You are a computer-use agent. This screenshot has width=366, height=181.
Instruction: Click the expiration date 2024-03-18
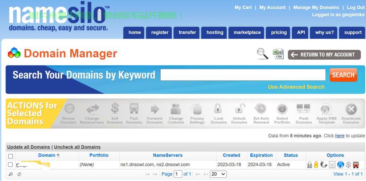click(260, 165)
